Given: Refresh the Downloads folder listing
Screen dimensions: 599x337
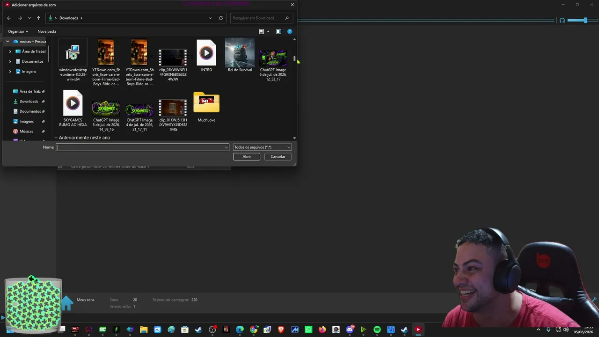Looking at the screenshot, I should click(221, 18).
